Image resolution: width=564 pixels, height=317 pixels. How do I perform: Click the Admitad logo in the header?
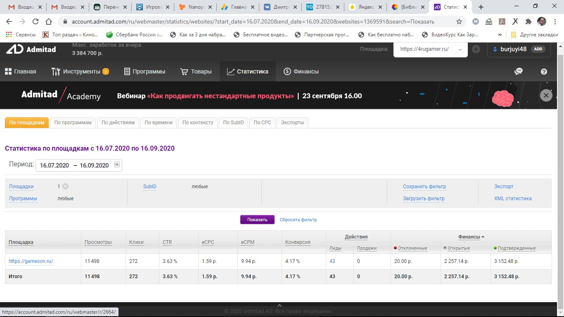point(31,50)
